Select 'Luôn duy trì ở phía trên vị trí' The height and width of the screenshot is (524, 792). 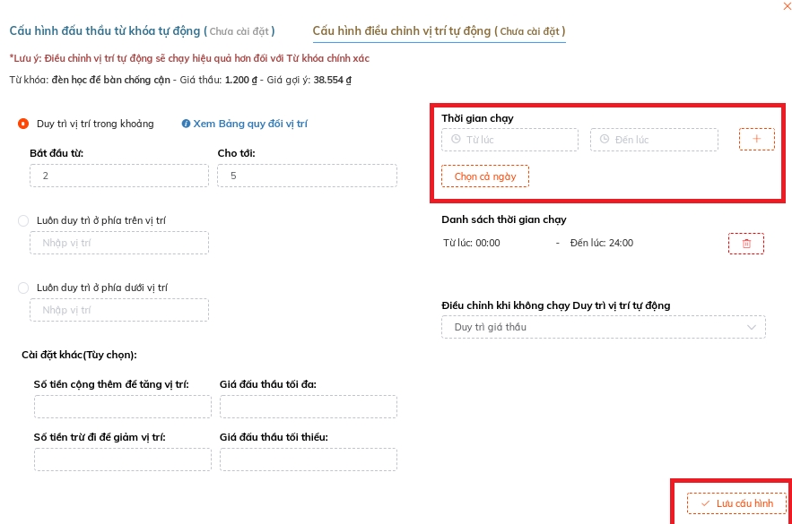click(x=23, y=220)
